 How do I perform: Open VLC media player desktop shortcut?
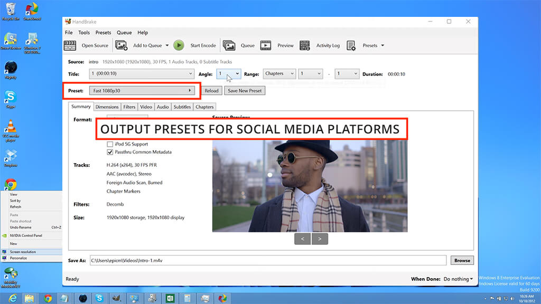tap(11, 128)
